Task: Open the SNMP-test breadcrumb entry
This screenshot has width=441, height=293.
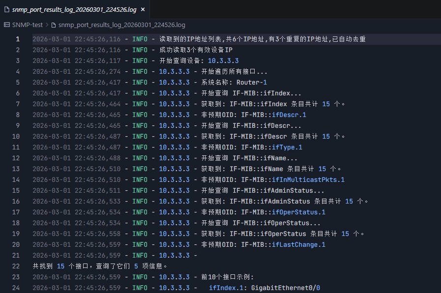Action: point(27,25)
